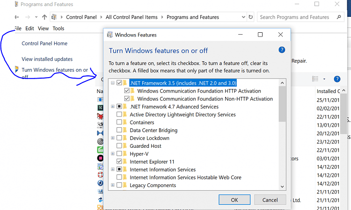The height and width of the screenshot is (210, 351).
Task: Select .NET Framework 3.5 feature row
Action: [x=183, y=83]
